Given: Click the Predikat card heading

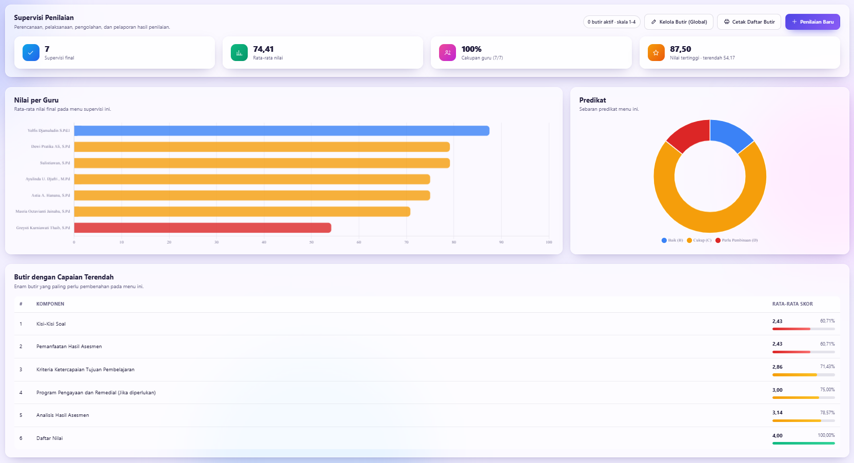Looking at the screenshot, I should click(x=592, y=100).
